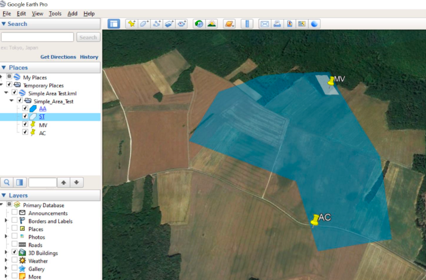Viewport: 426px width, 280px height.
Task: Move selected place down with arrow
Action: coord(77,183)
